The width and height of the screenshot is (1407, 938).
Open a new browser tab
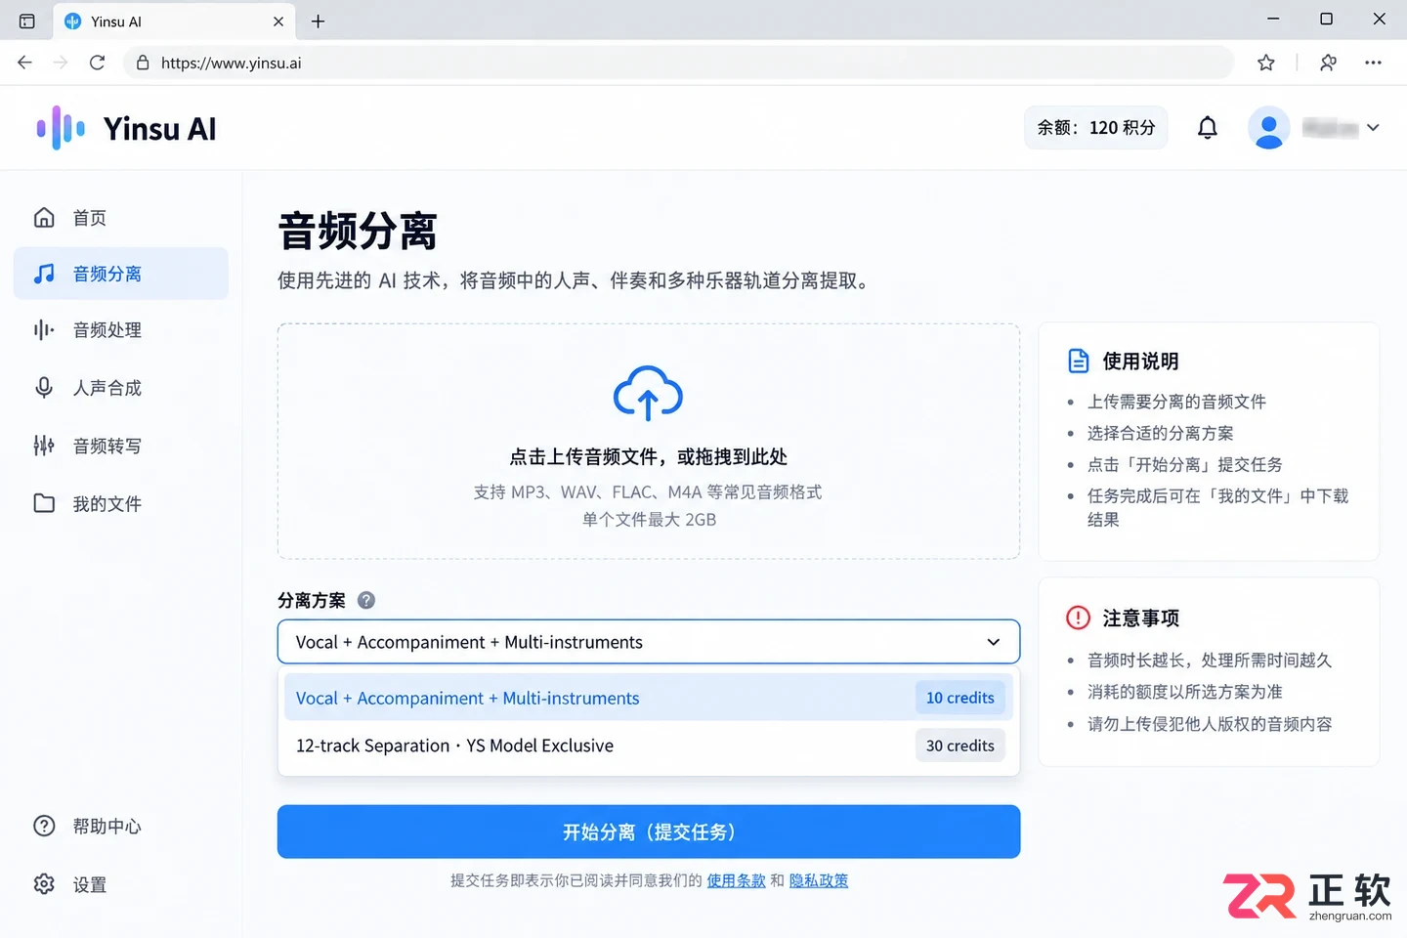[318, 21]
